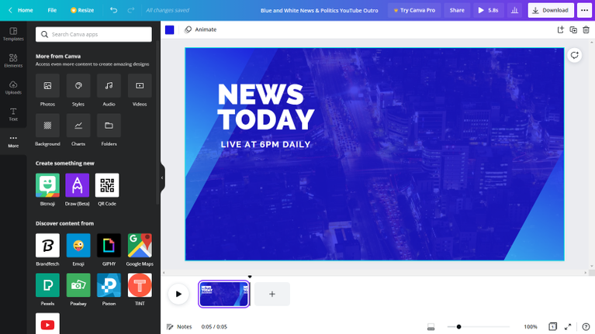Click the refresh comment icon beside canvas
The width and height of the screenshot is (595, 334).
click(x=575, y=55)
